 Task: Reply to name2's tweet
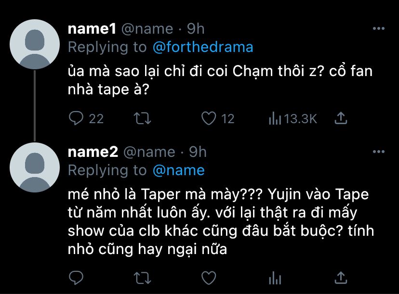[77, 277]
